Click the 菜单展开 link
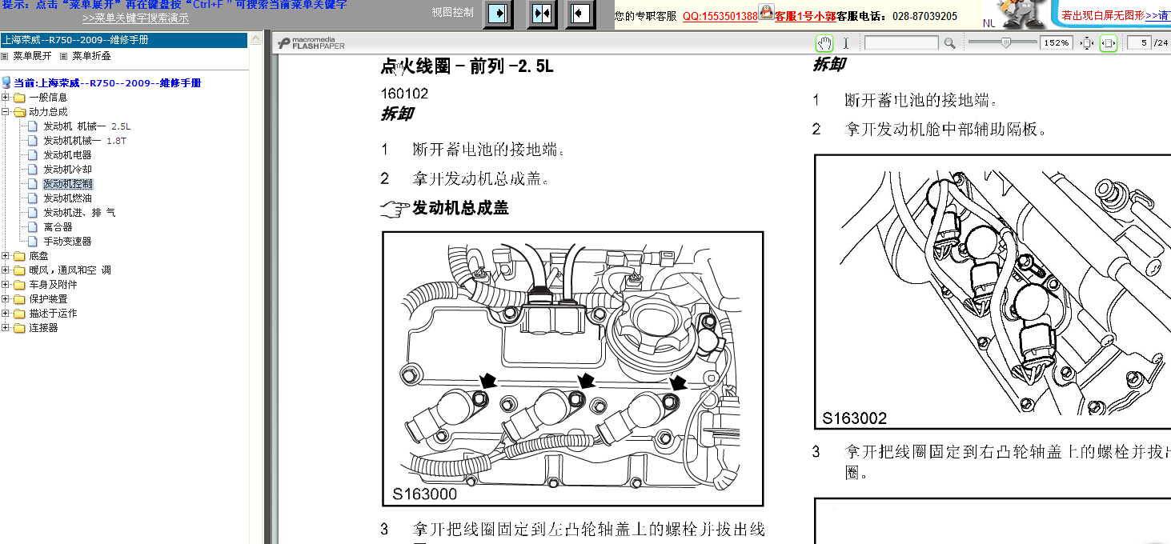1171x544 pixels. pyautogui.click(x=32, y=56)
